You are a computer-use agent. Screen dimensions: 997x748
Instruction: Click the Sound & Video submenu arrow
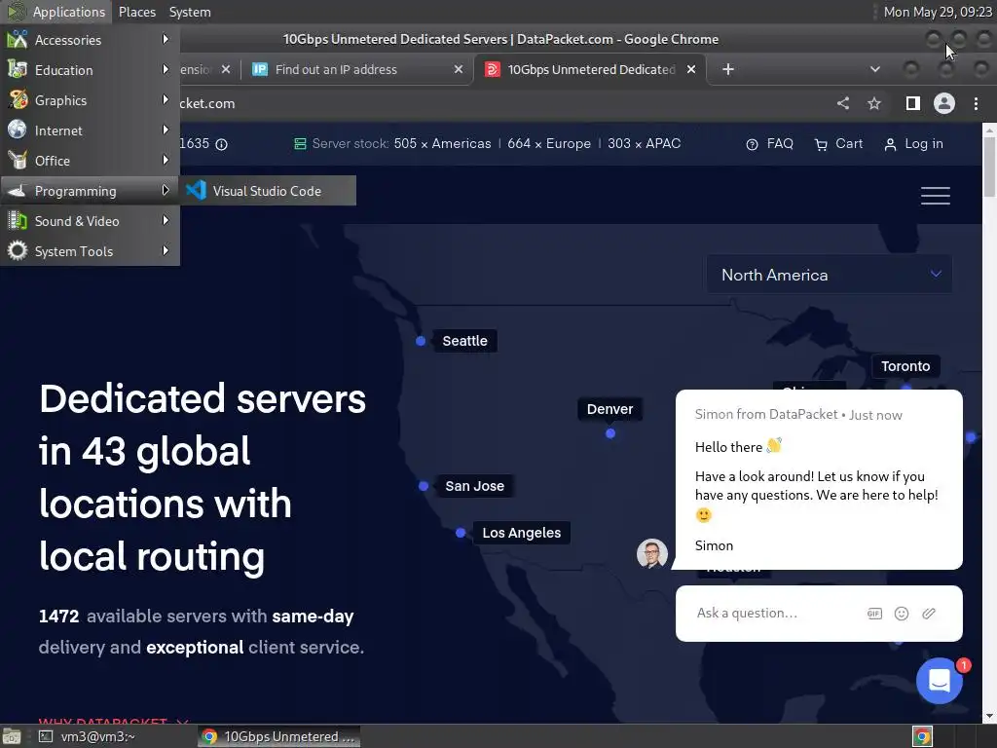point(166,221)
